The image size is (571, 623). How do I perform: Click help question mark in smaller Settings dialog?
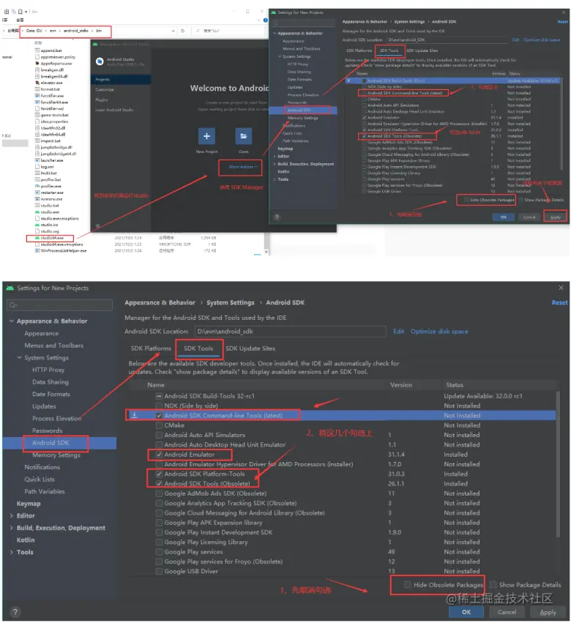pyautogui.click(x=277, y=217)
